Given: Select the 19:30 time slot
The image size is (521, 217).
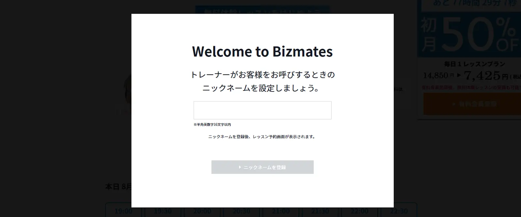Looking at the screenshot, I should click(163, 211).
